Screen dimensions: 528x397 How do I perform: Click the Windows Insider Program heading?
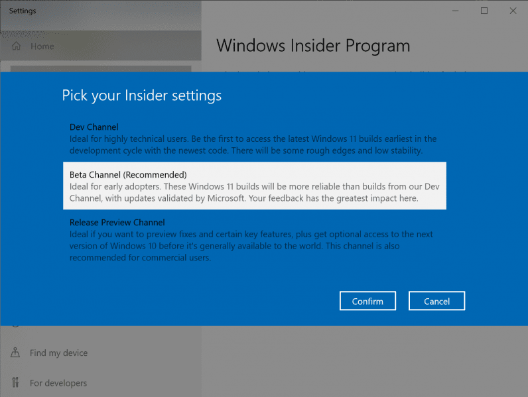[x=313, y=46]
